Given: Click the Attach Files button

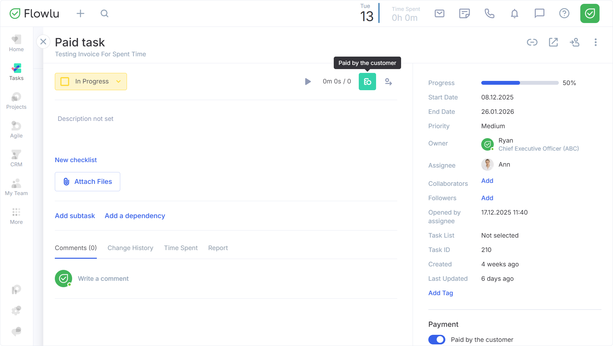Looking at the screenshot, I should tap(88, 182).
